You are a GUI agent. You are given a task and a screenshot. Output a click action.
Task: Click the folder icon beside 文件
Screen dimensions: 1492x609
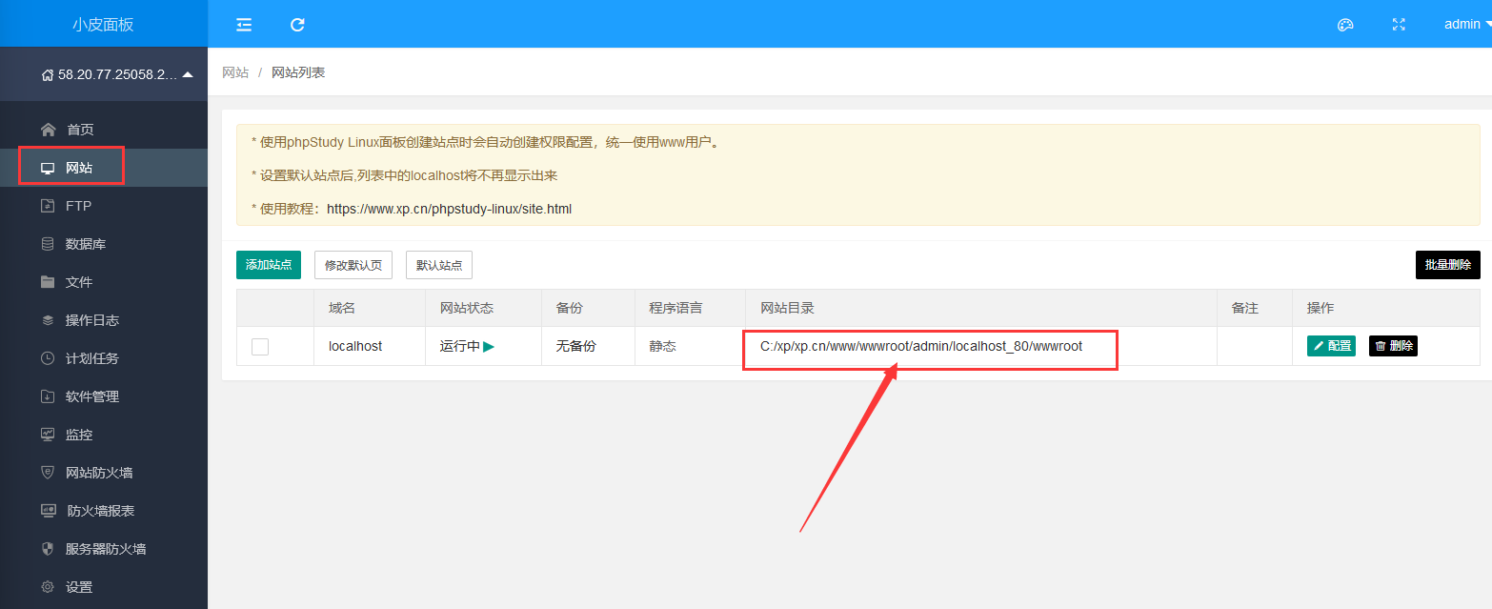(x=48, y=282)
